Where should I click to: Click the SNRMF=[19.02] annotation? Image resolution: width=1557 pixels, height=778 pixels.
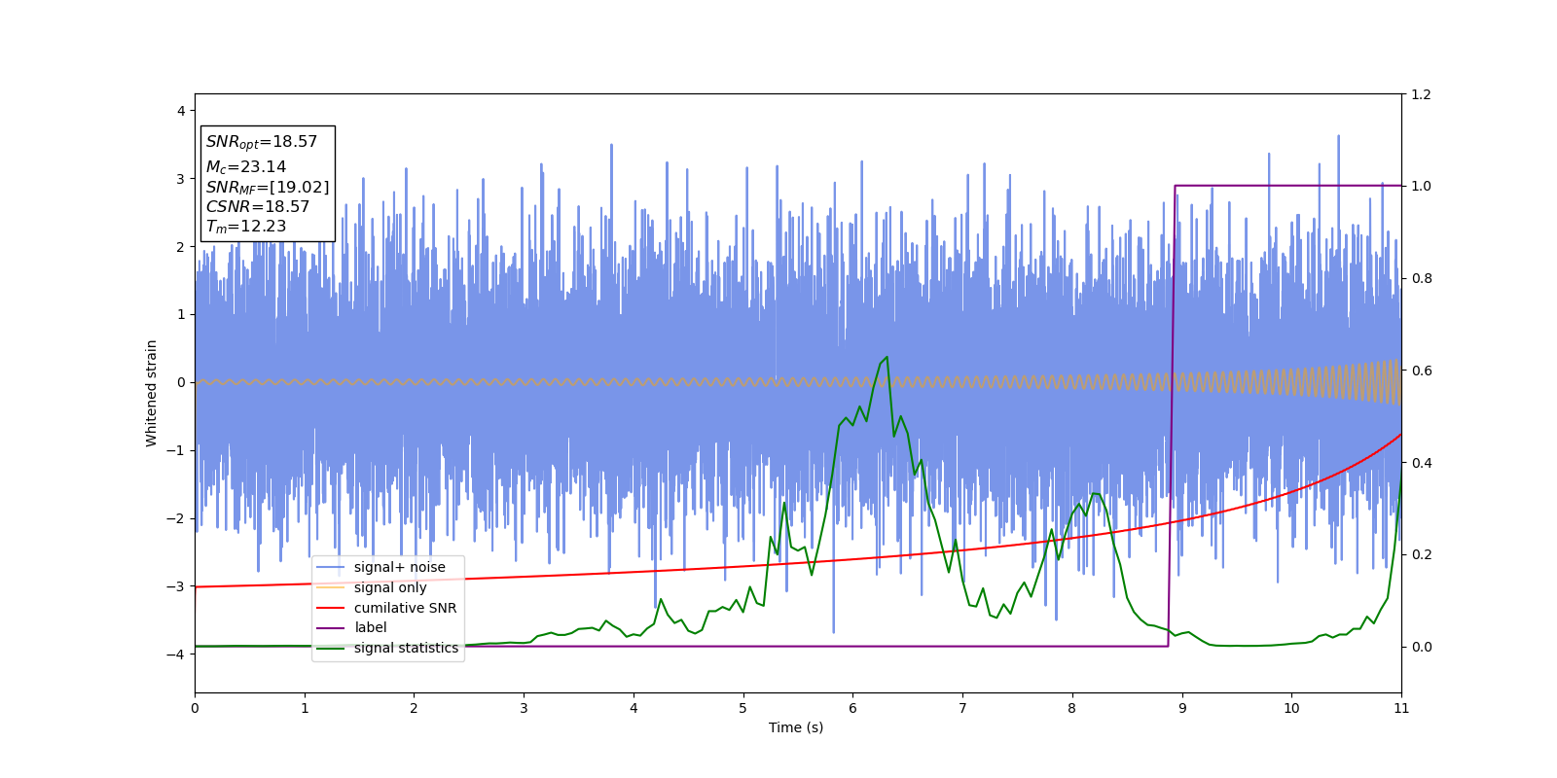268,188
